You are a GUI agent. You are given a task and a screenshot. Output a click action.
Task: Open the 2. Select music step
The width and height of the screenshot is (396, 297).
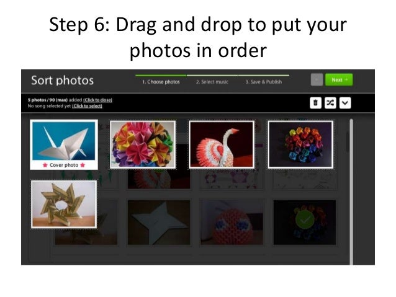[212, 82]
